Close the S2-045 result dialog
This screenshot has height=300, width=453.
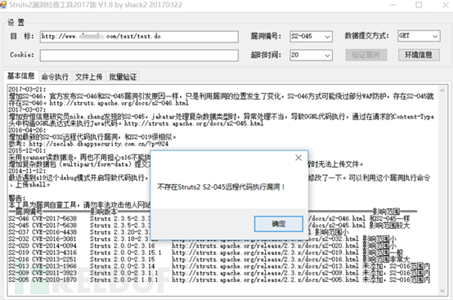click(x=298, y=158)
